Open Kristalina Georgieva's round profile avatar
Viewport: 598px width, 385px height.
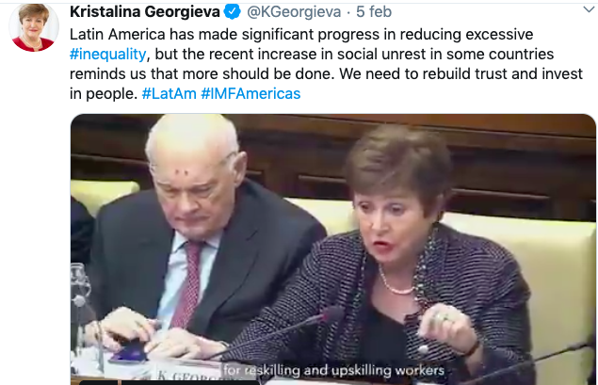(34, 26)
